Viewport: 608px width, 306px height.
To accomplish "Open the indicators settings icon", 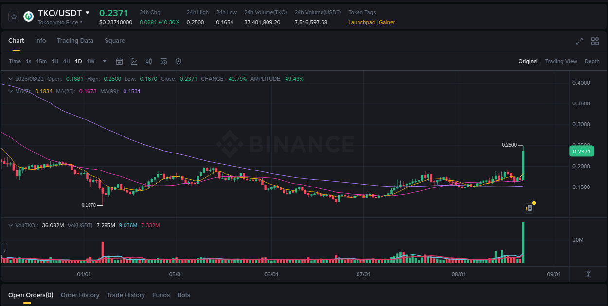I will pyautogui.click(x=163, y=61).
